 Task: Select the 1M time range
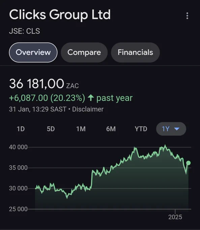point(81,129)
